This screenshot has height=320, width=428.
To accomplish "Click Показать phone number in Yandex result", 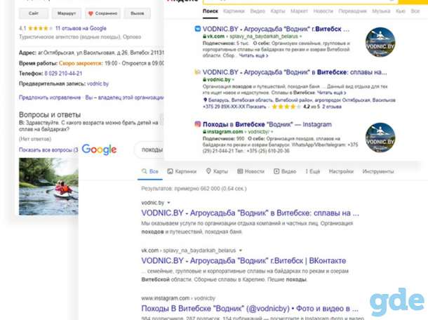I will click(256, 107).
